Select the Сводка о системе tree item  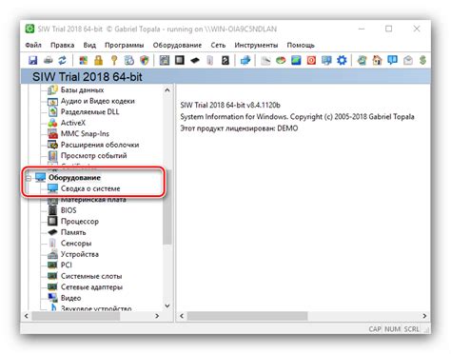point(90,188)
